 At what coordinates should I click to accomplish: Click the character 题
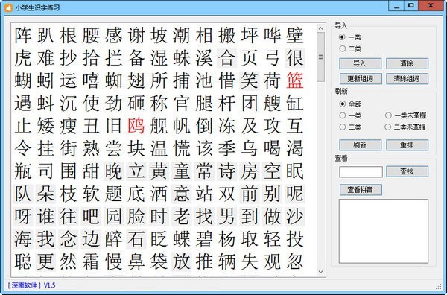(113, 194)
